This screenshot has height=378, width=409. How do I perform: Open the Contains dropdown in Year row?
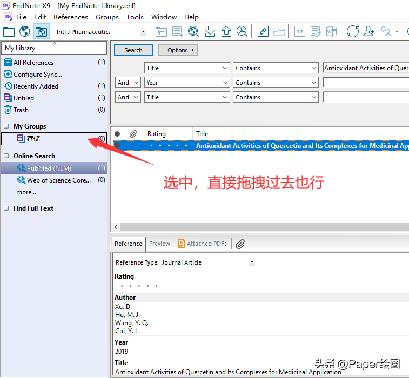click(276, 83)
